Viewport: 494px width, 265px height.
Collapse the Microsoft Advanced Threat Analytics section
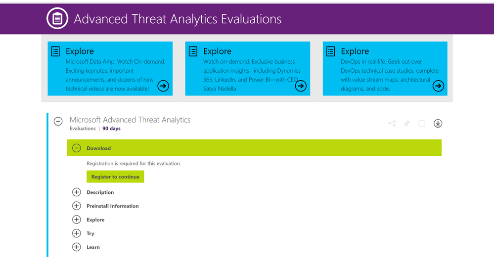(x=58, y=121)
